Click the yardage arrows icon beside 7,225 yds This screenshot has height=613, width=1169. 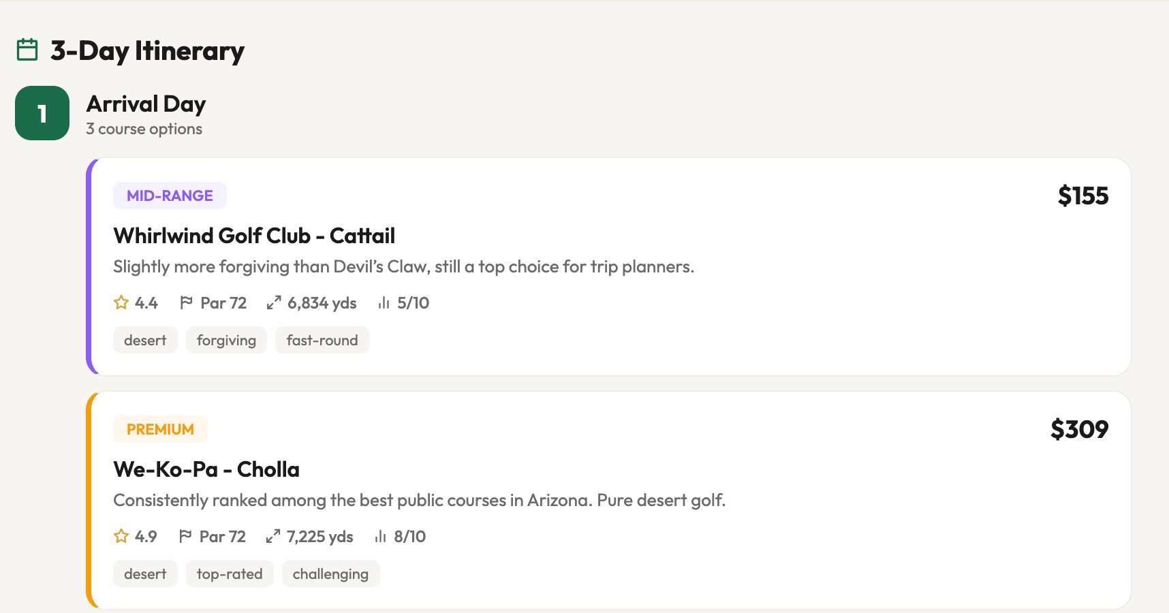273,536
